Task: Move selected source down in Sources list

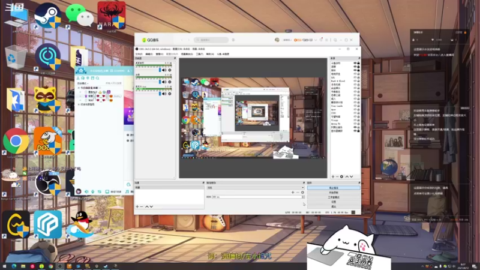Action: pyautogui.click(x=351, y=176)
